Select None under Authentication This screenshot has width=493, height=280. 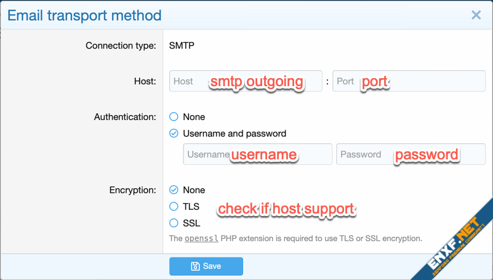(x=174, y=117)
